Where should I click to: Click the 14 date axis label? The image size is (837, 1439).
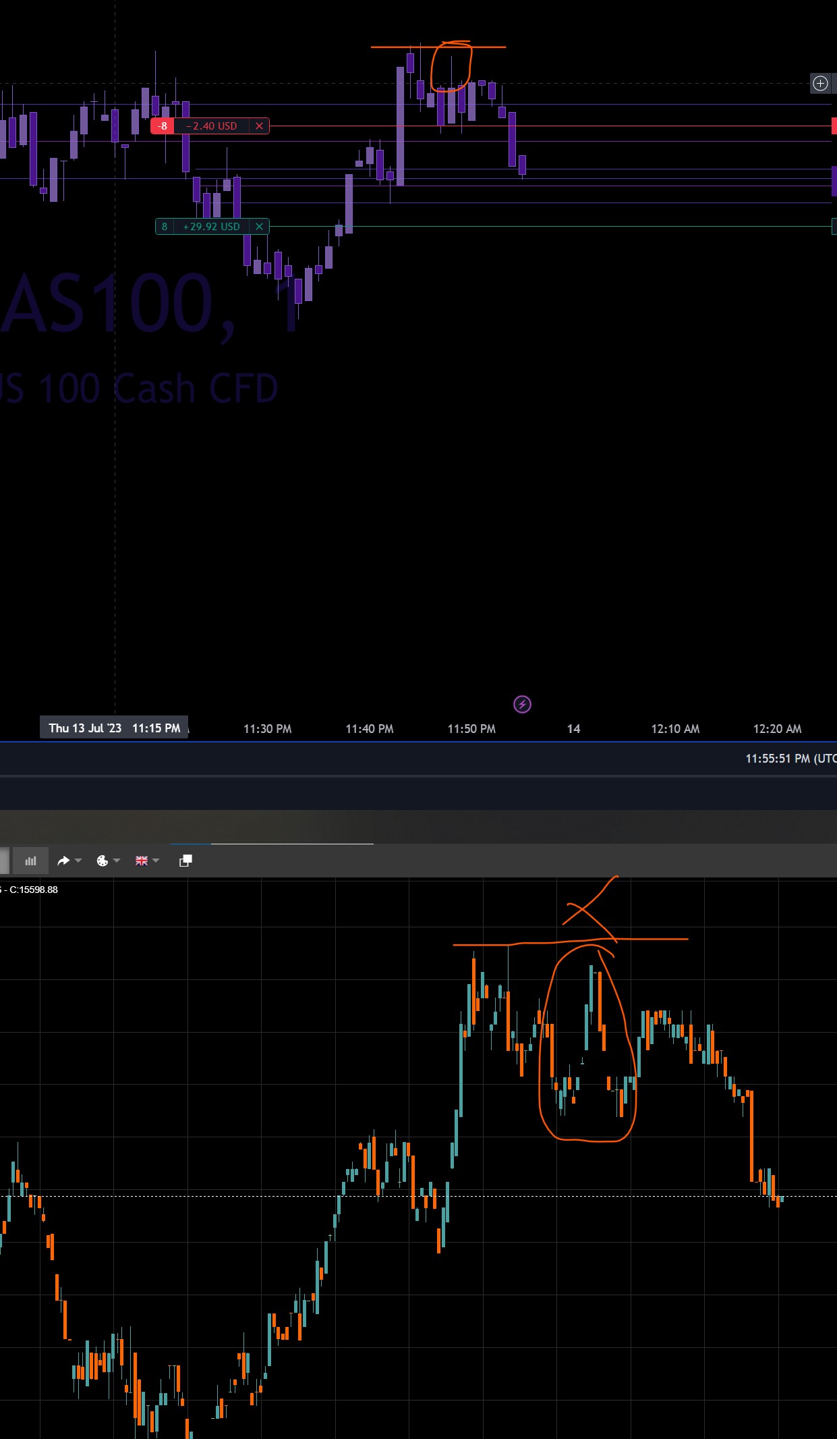tap(573, 729)
